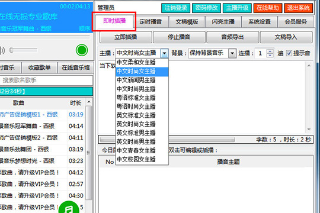Click the speaker volume icon
320x213 pixels.
click(2, 50)
